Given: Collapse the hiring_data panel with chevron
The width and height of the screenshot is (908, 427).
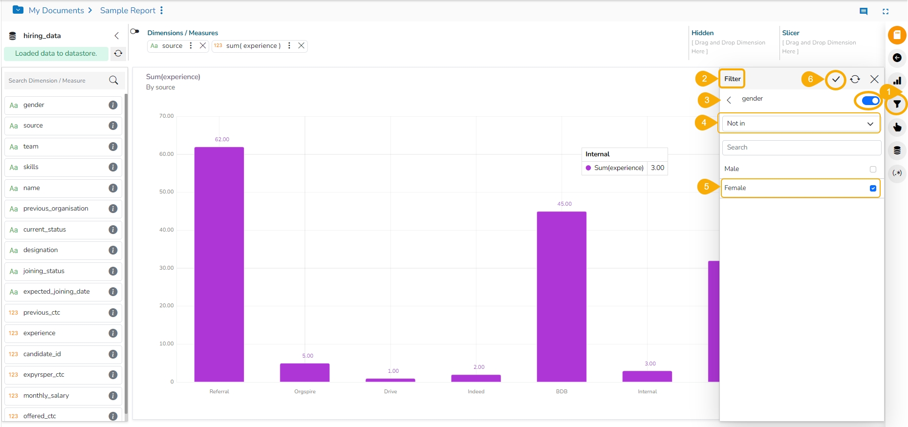Looking at the screenshot, I should pos(116,36).
